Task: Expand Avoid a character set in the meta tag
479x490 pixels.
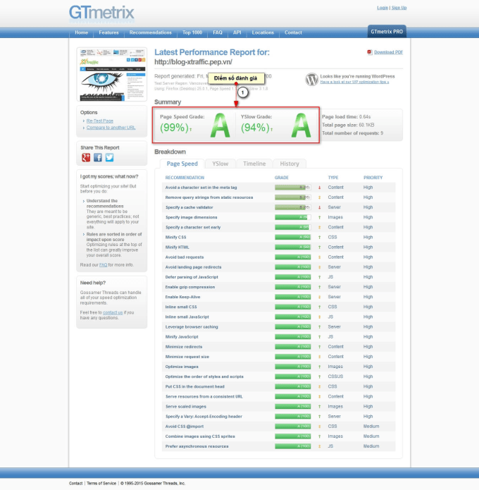Action: [x=201, y=188]
